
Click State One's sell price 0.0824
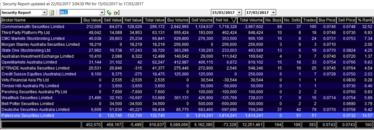click(x=348, y=50)
